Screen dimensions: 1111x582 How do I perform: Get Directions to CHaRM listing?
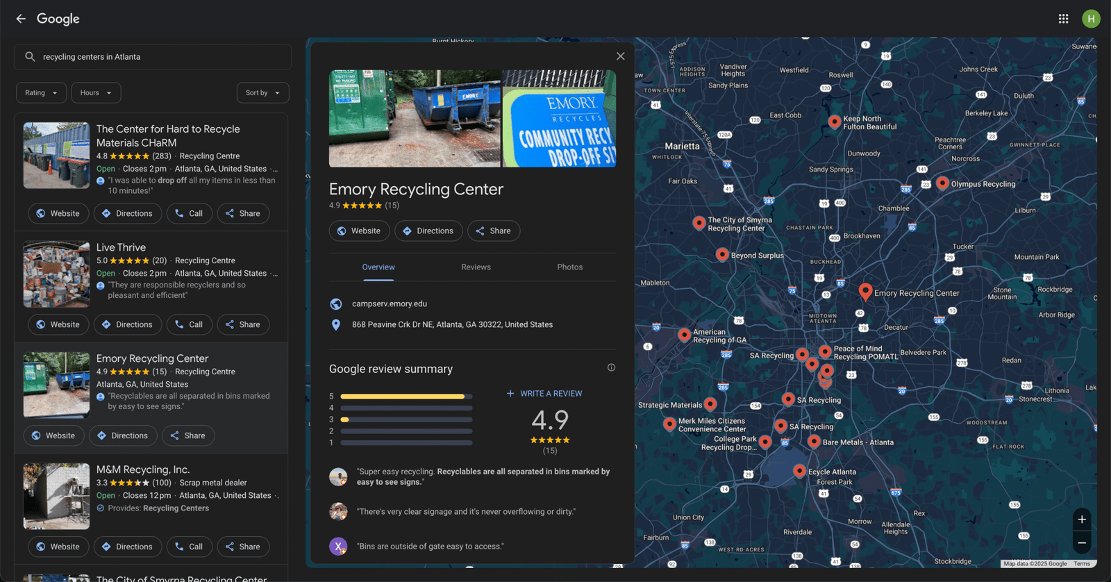coord(128,213)
